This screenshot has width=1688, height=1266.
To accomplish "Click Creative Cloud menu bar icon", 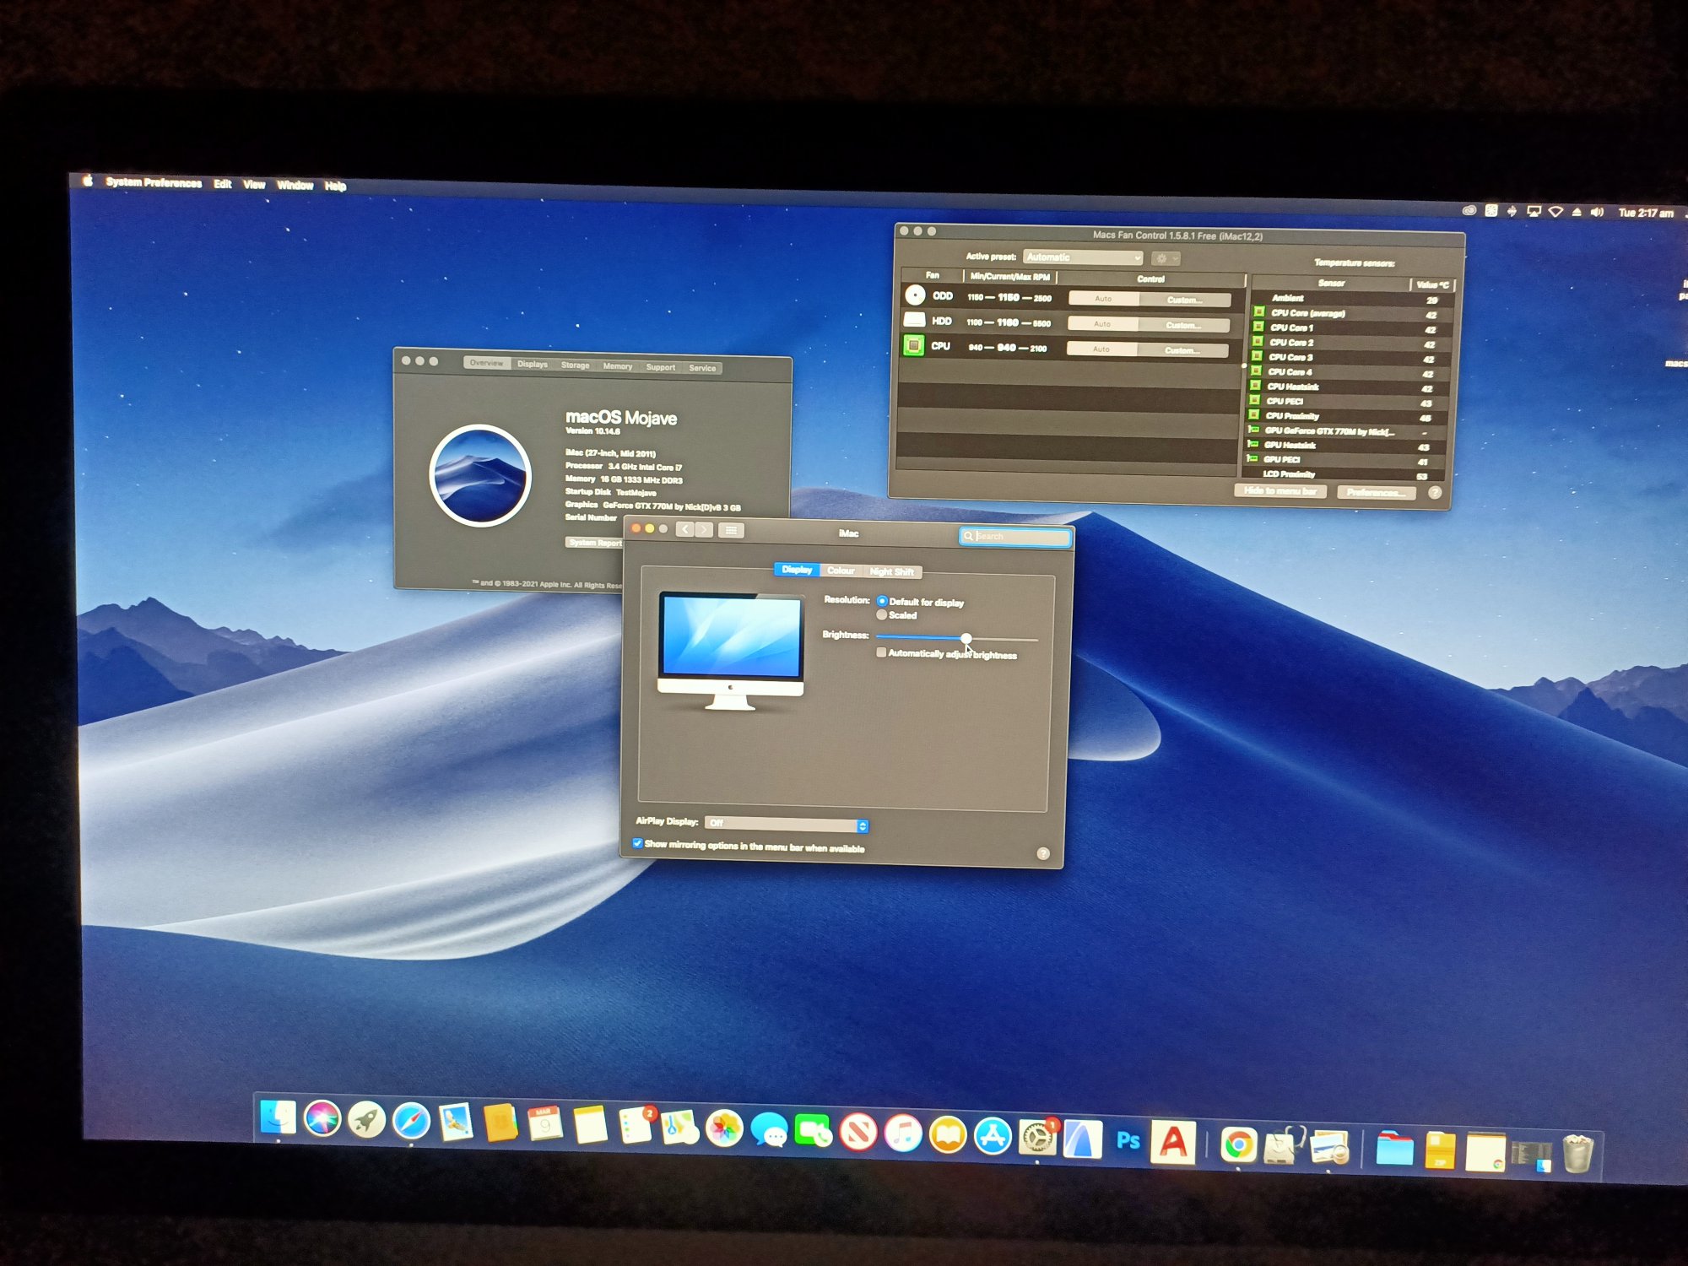I will click(1469, 211).
